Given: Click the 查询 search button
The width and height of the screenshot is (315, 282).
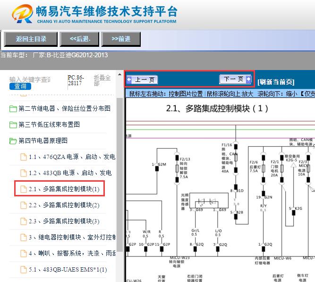Looking at the screenshot, I should coord(20,87).
